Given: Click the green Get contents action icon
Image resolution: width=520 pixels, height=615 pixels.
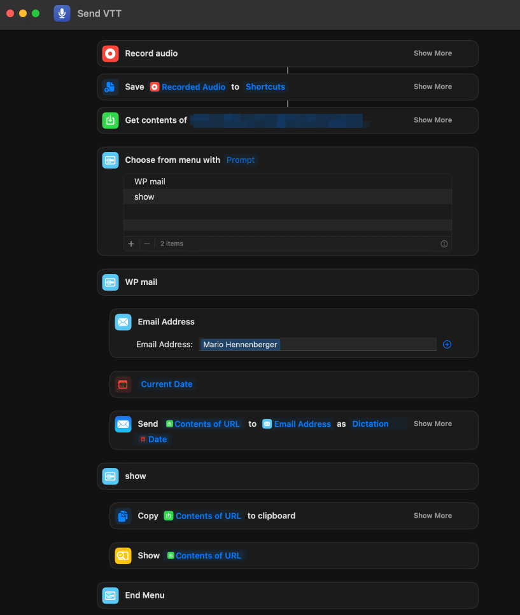Looking at the screenshot, I should point(110,120).
